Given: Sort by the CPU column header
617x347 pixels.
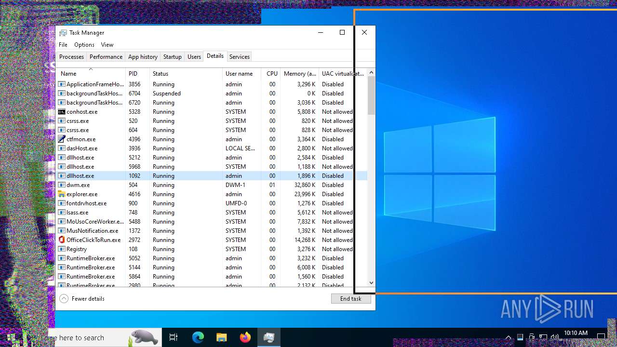Looking at the screenshot, I should 271,74.
